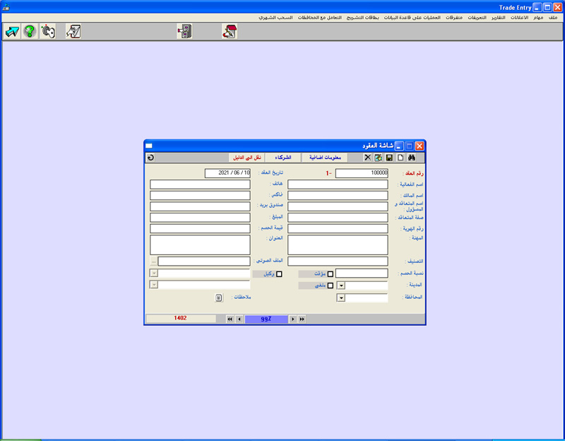Check the ملغي checkbox
The image size is (565, 441).
(330, 286)
